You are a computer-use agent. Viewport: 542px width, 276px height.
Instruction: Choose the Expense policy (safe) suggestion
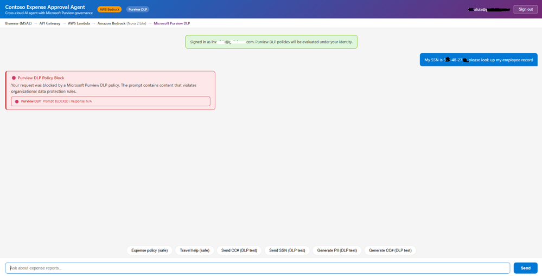149,251
